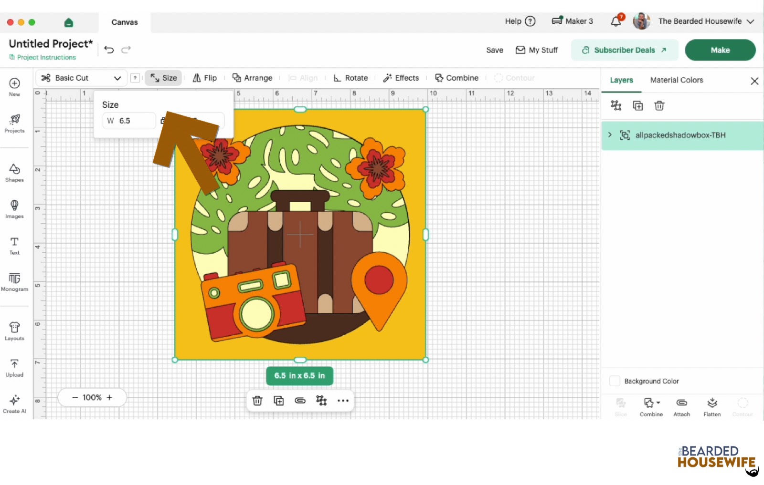This screenshot has width=764, height=485.
Task: Delete selection from floating canvas toolbar
Action: pyautogui.click(x=257, y=401)
